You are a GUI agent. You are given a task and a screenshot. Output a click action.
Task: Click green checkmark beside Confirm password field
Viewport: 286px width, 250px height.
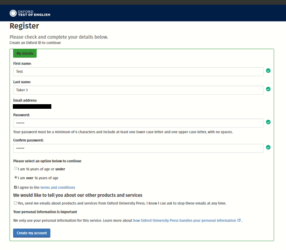point(268,148)
